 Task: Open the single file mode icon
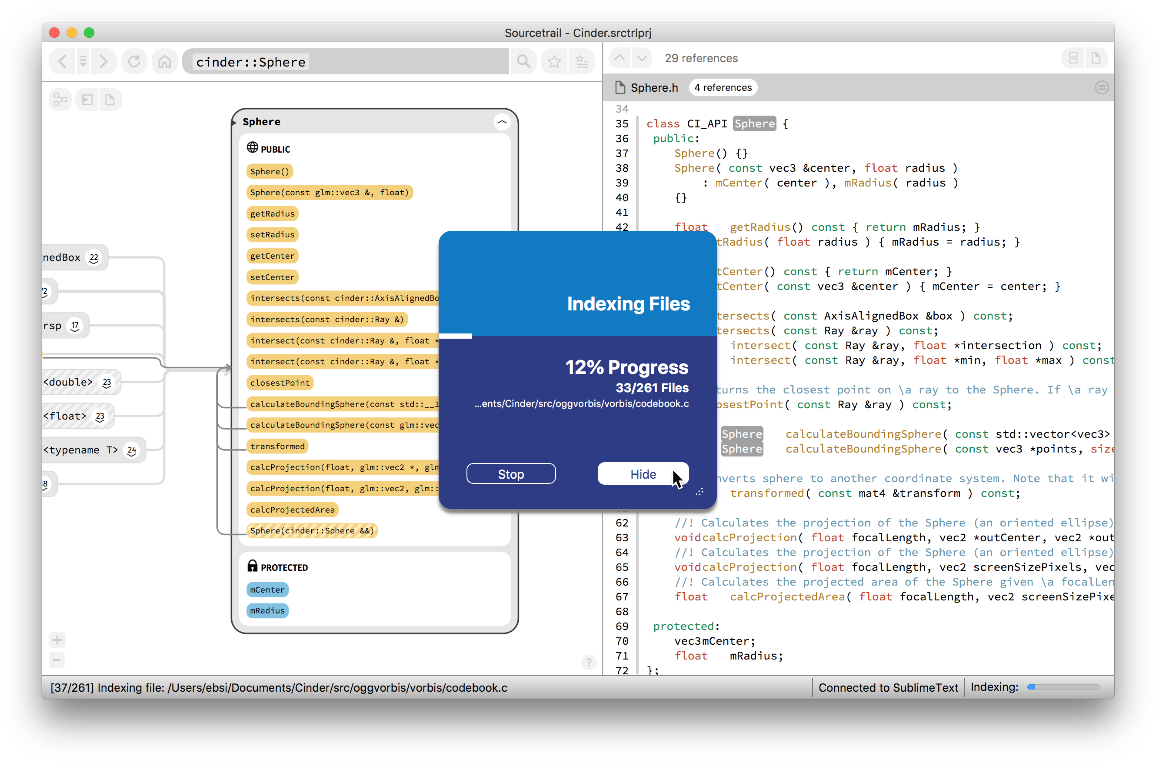1096,58
